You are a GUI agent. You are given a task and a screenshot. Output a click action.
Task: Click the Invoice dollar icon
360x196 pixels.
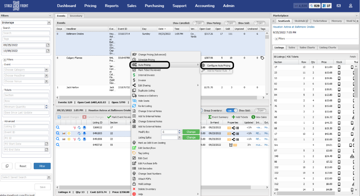(134, 80)
